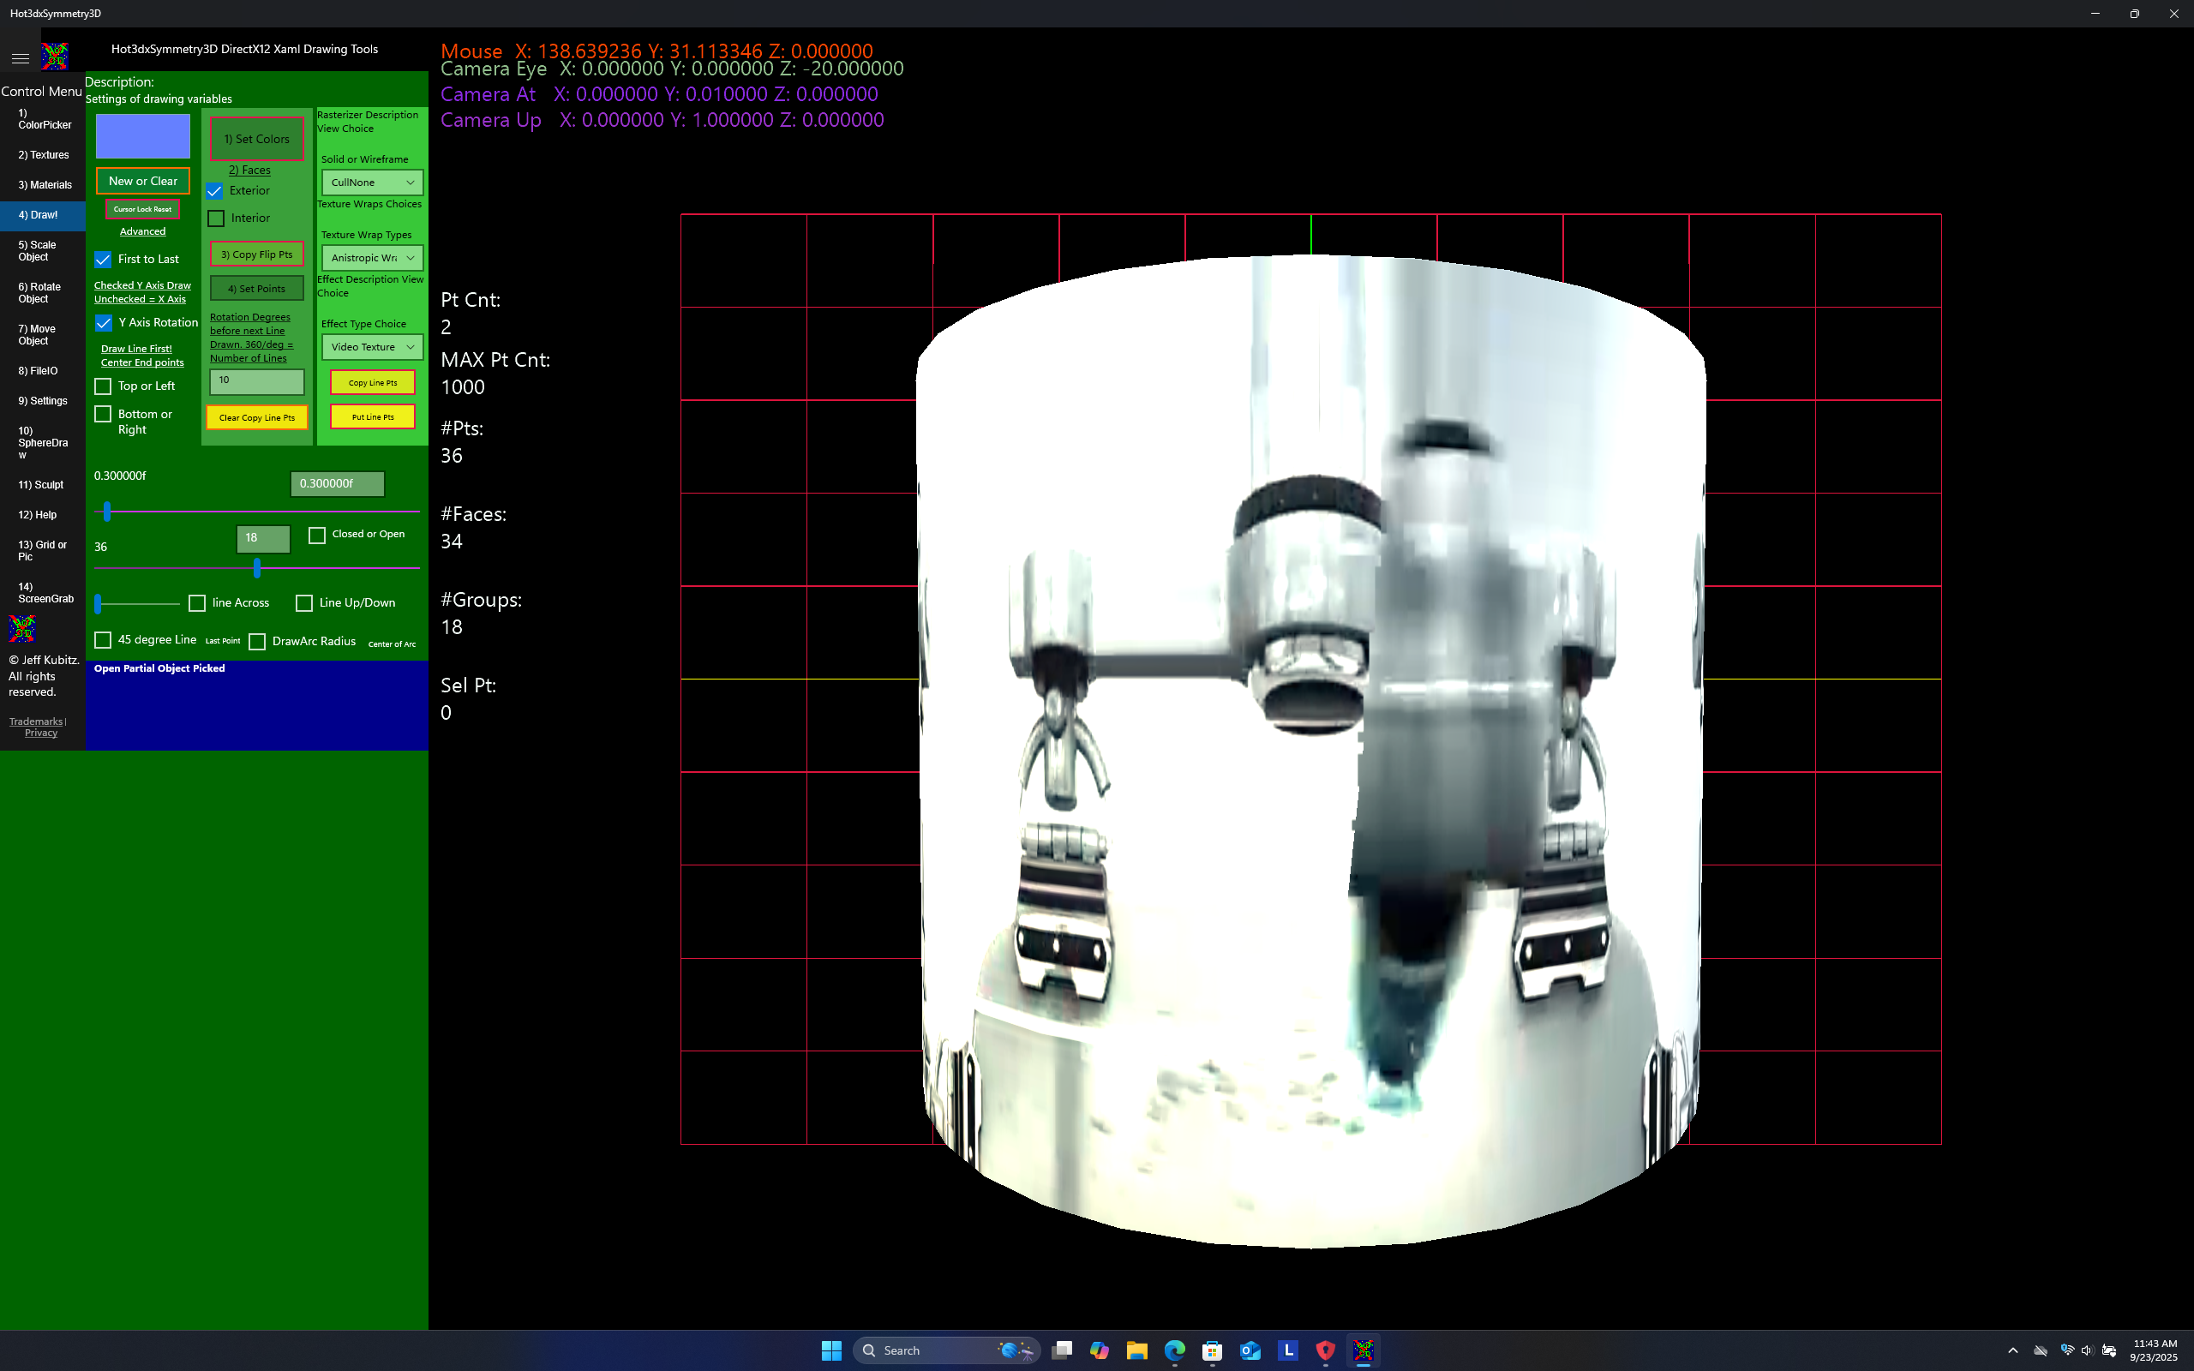Open Hot3dxSymmetry3D from the taskbar
The image size is (2194, 1371).
coord(1364,1350)
